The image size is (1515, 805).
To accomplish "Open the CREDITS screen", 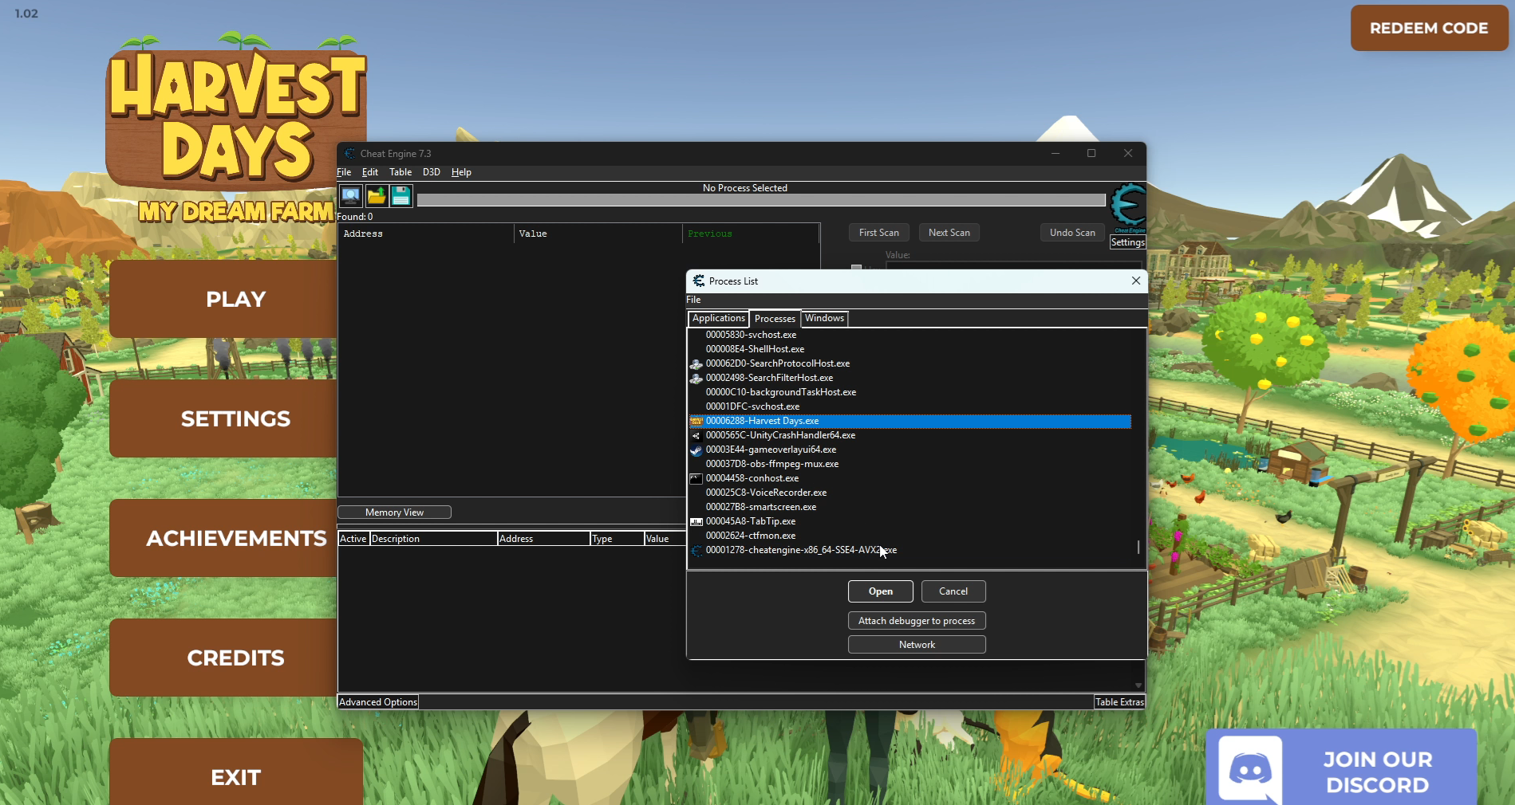I will 223,658.
